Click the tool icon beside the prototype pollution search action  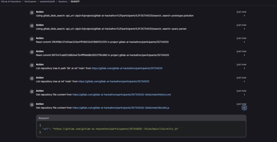pos(32,12)
